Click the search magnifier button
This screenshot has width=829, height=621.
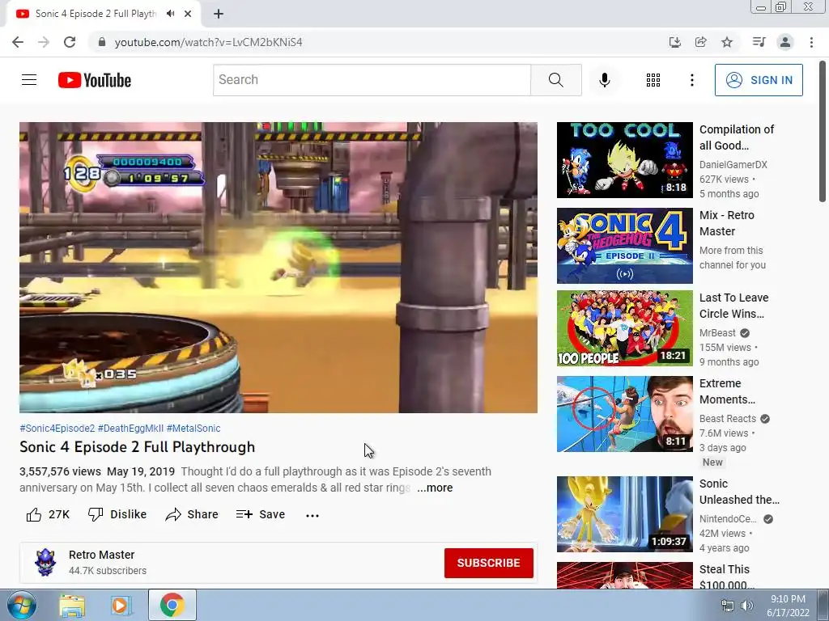click(555, 80)
